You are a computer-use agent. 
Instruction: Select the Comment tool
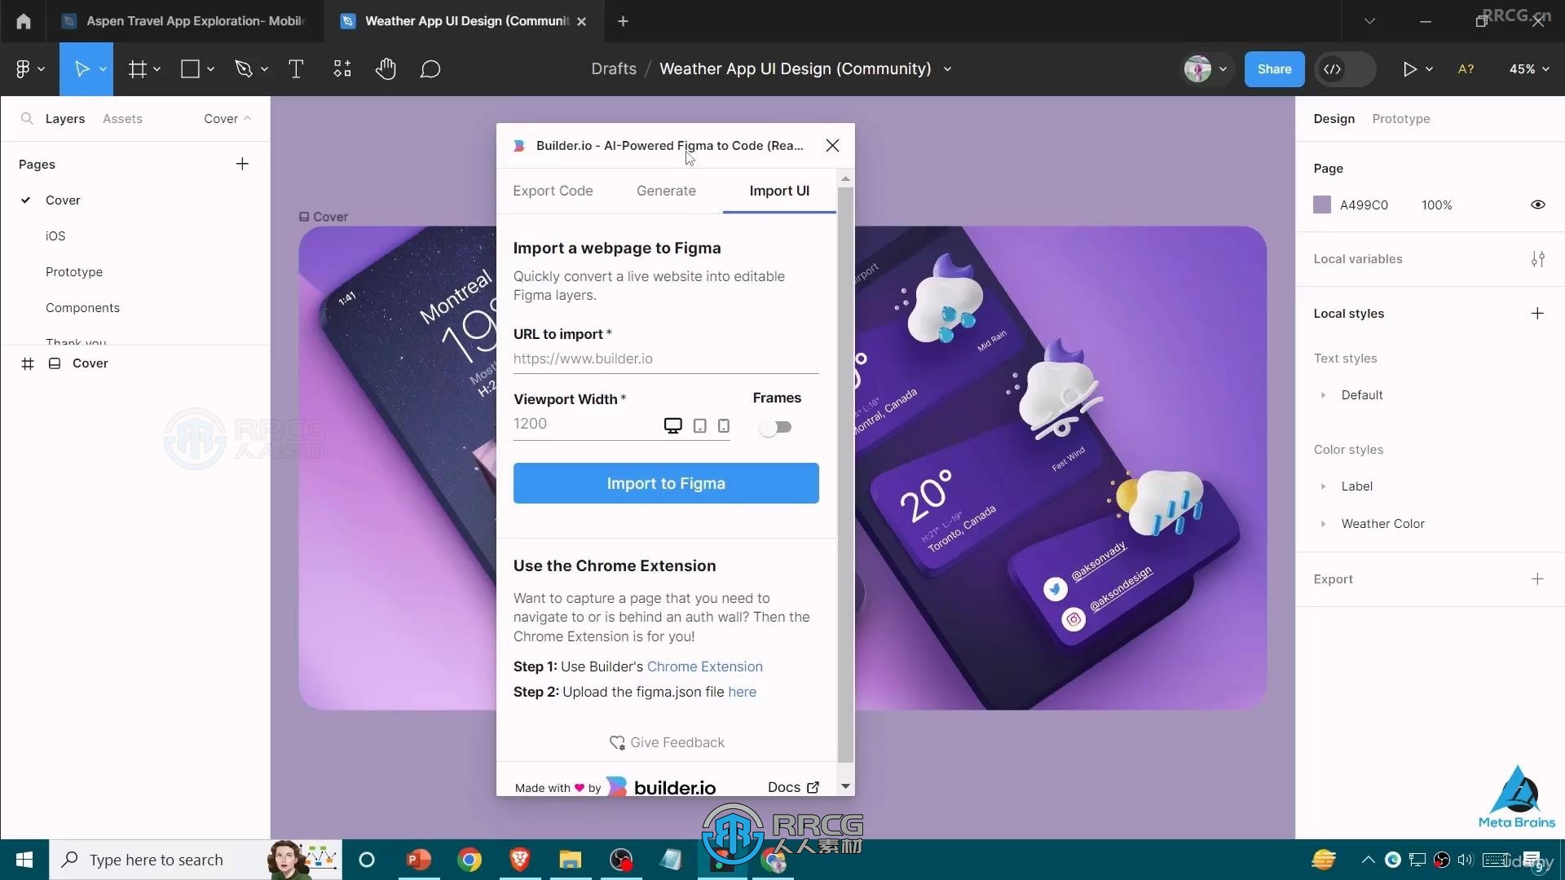click(430, 69)
